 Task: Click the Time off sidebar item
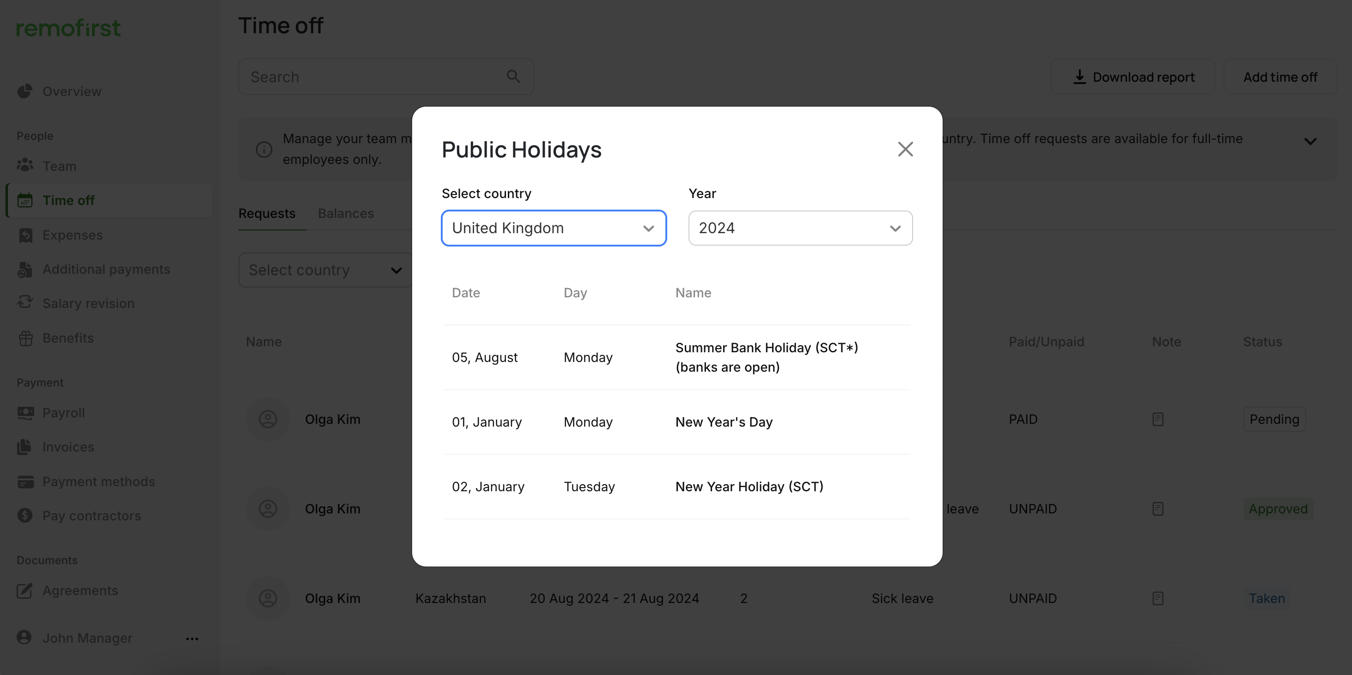(110, 200)
